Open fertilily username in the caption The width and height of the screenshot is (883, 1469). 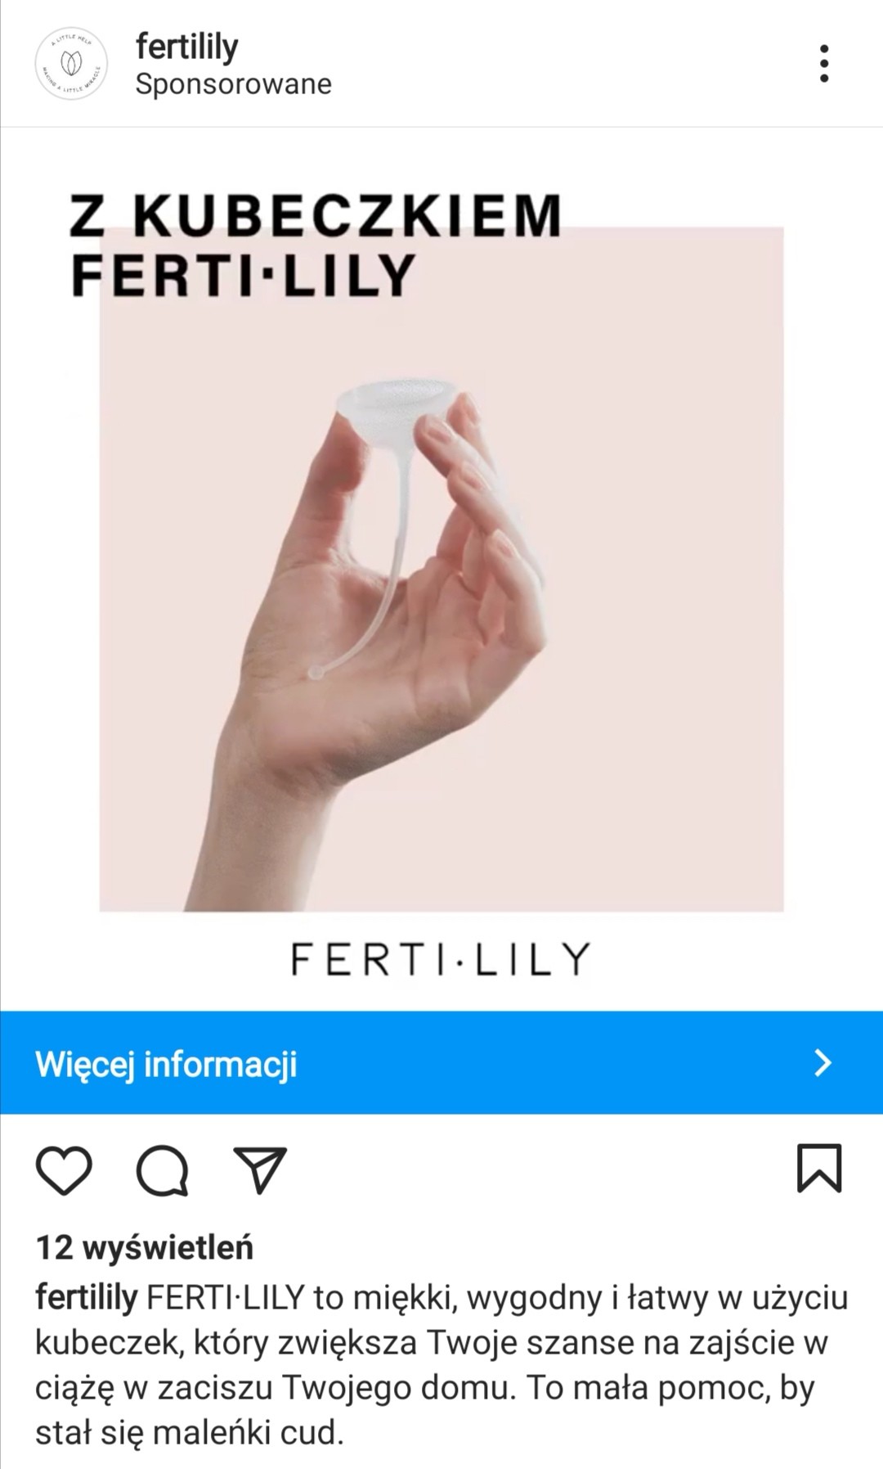87,1298
